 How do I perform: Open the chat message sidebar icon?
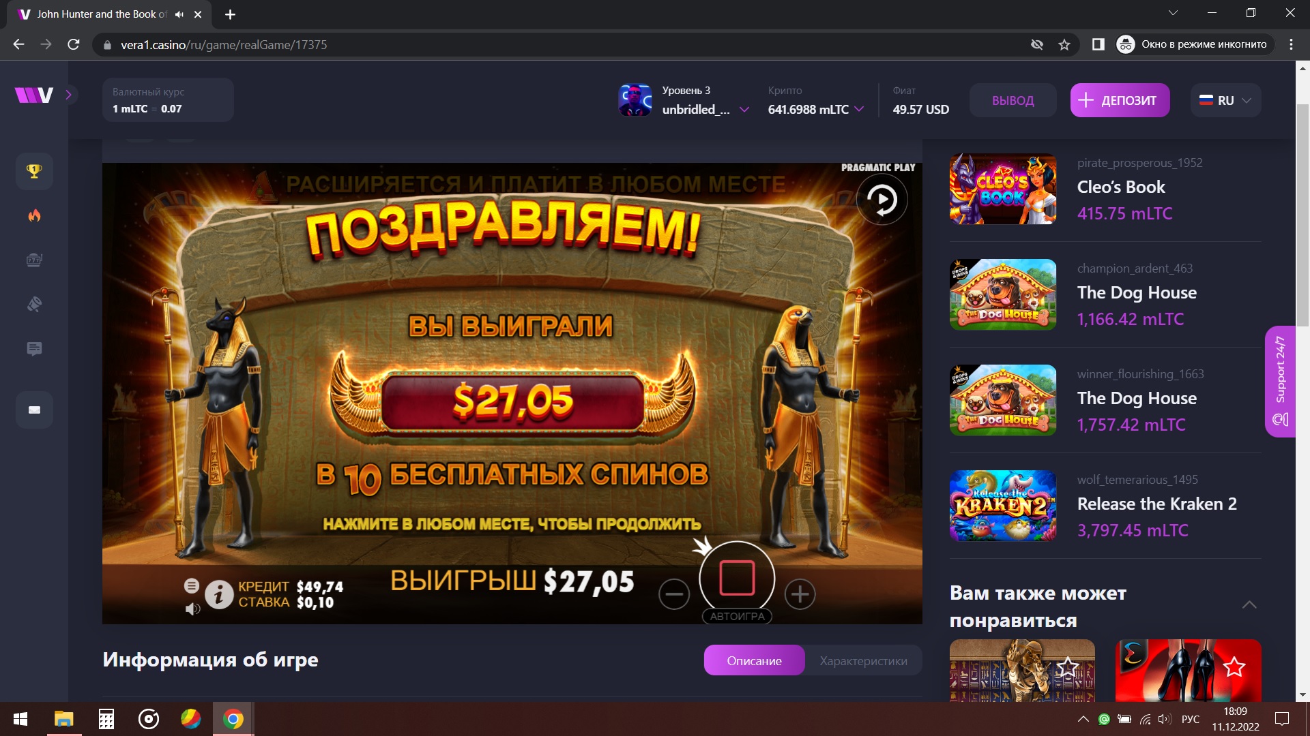point(34,349)
